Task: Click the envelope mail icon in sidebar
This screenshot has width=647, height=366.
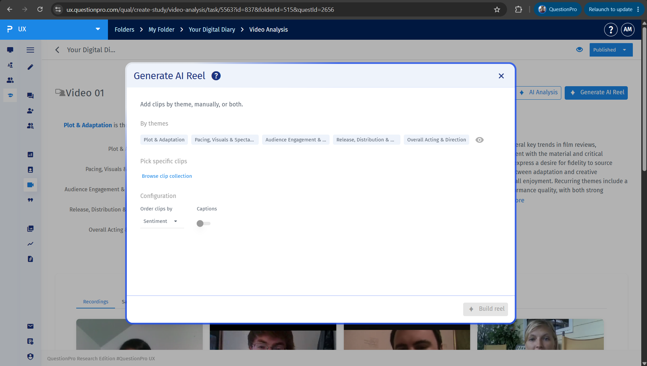Action: coord(30,326)
